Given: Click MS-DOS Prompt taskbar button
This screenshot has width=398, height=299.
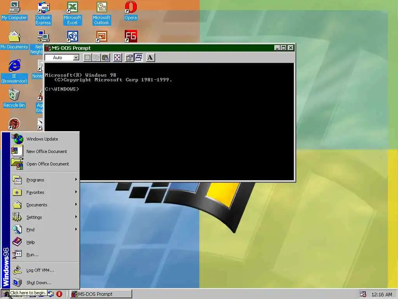Looking at the screenshot, I should pos(101,294).
